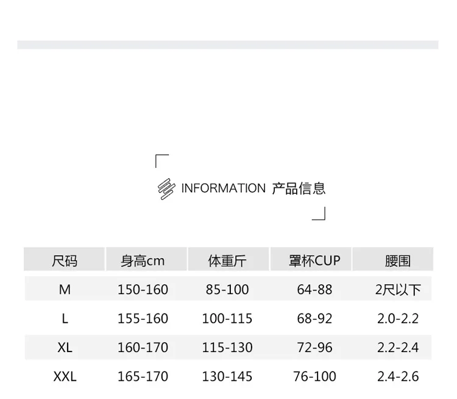Click the 76-100 cup cell
Image resolution: width=457 pixels, height=399 pixels.
pyautogui.click(x=315, y=376)
